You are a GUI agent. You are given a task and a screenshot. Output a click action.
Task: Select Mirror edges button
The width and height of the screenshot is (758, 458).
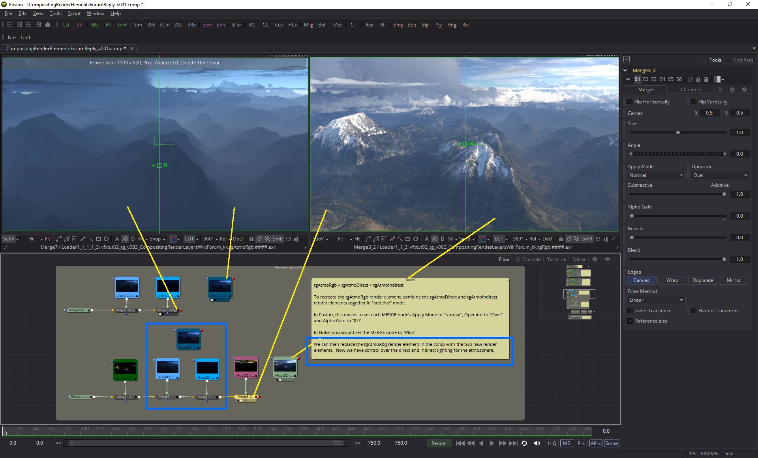[x=734, y=280]
